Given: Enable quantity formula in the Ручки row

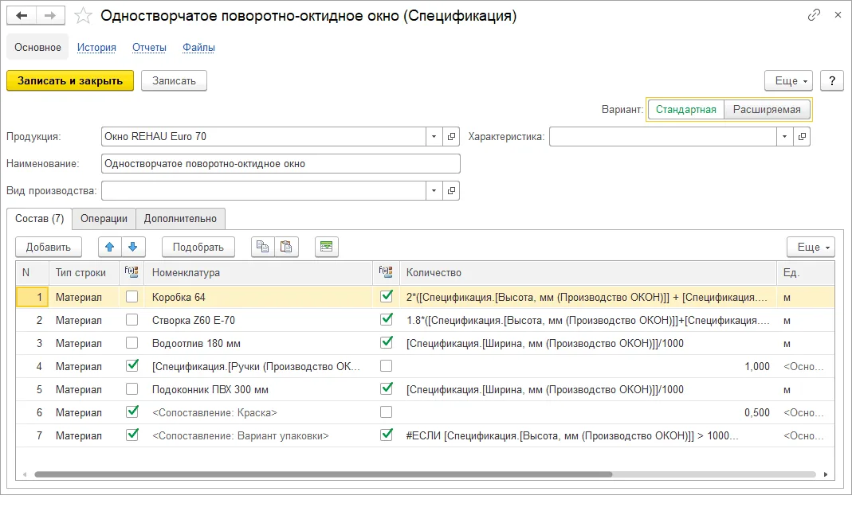Looking at the screenshot, I should point(387,366).
